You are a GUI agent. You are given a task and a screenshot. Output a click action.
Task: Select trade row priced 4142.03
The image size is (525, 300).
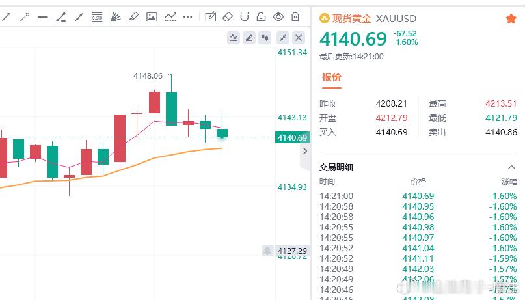coord(418,269)
